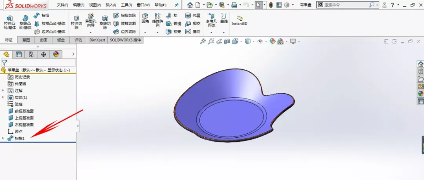Open the 插入(I) menu

click(x=111, y=5)
